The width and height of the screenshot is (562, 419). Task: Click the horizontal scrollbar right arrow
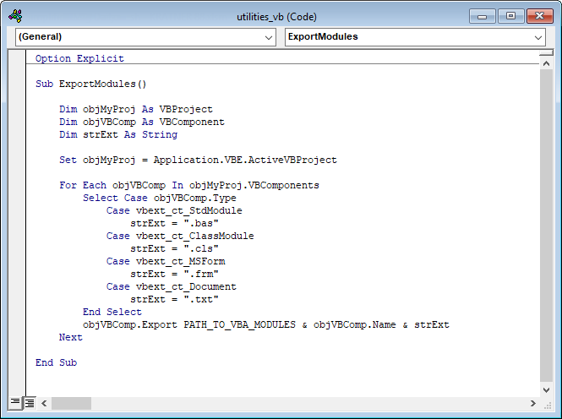[x=533, y=403]
